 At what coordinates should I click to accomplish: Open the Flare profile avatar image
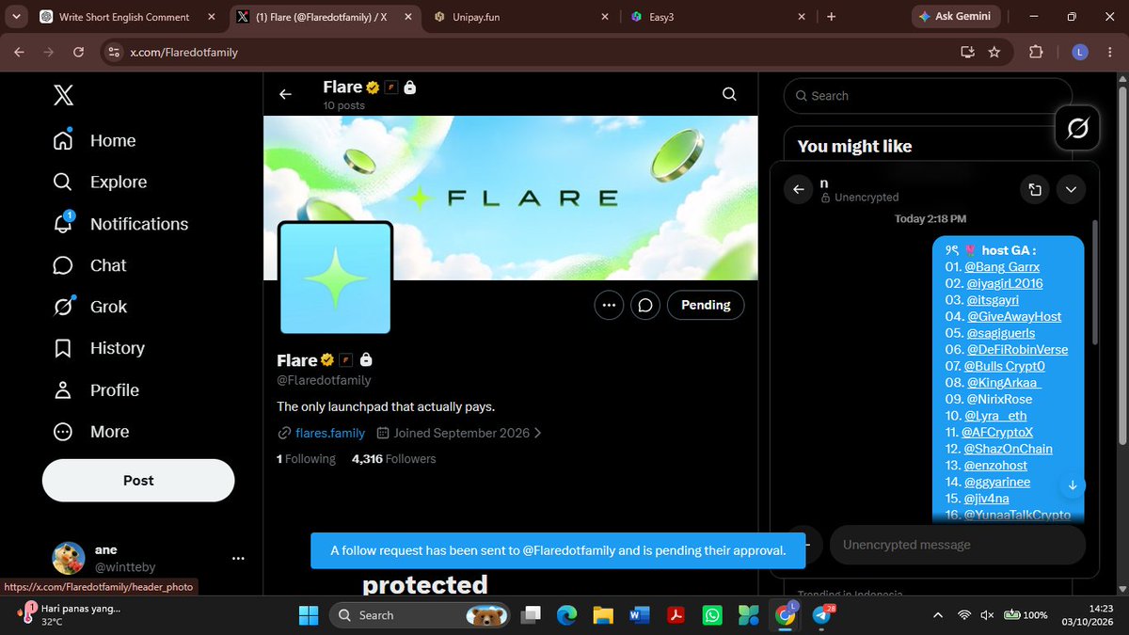(x=335, y=278)
